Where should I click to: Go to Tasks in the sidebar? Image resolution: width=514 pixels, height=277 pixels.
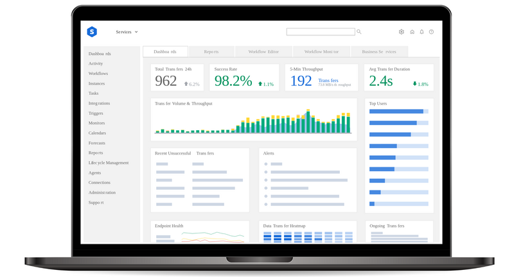(x=93, y=93)
